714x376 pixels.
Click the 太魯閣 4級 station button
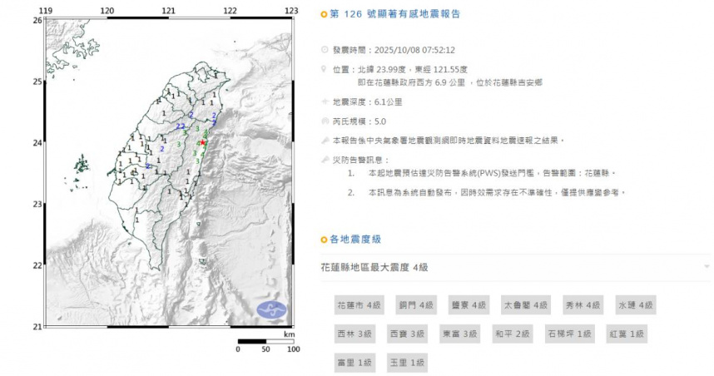point(525,305)
